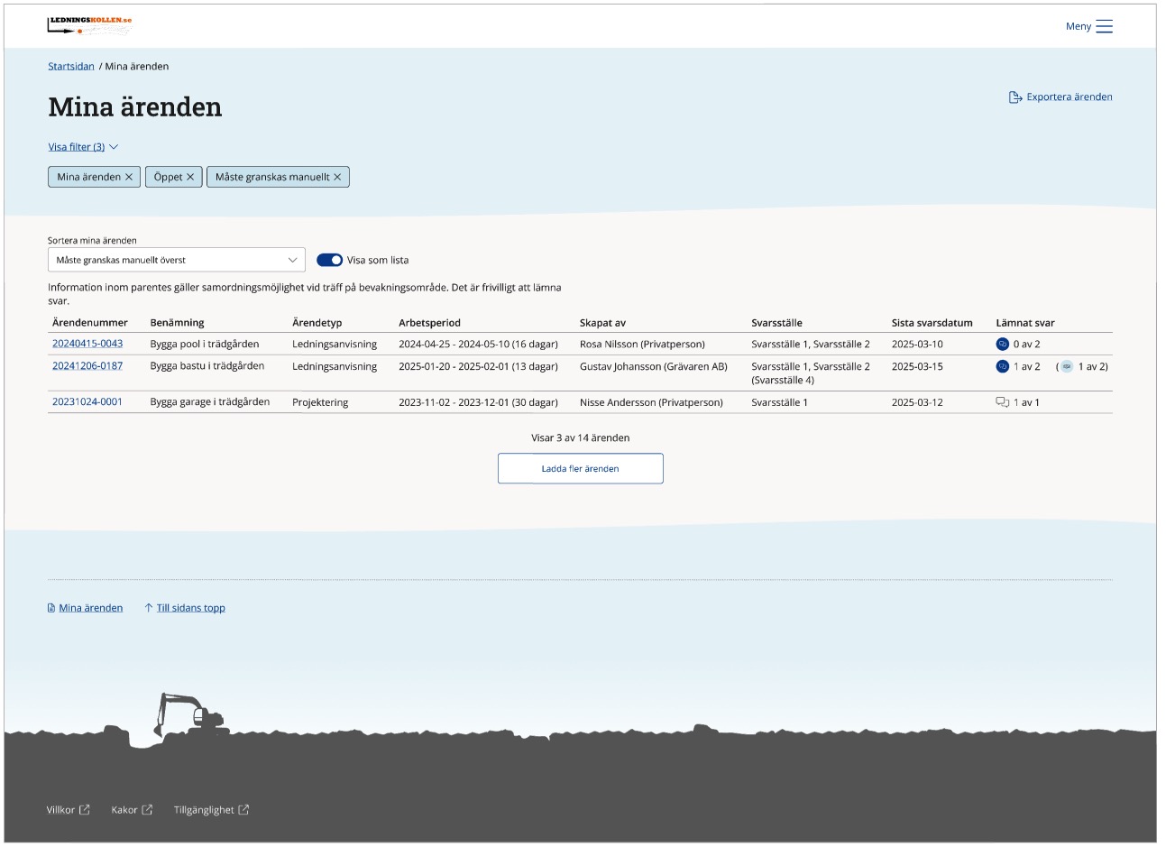Open case 20241206-0187
1166x847 pixels.
[x=87, y=366]
